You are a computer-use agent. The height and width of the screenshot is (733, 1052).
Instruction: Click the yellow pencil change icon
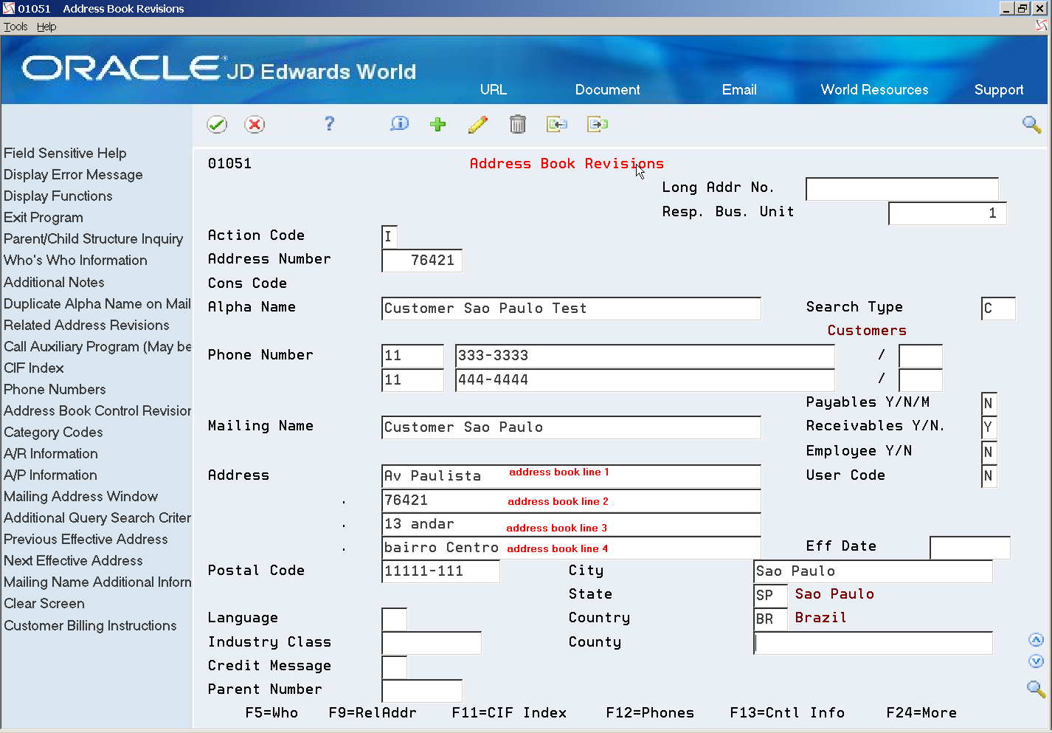478,124
